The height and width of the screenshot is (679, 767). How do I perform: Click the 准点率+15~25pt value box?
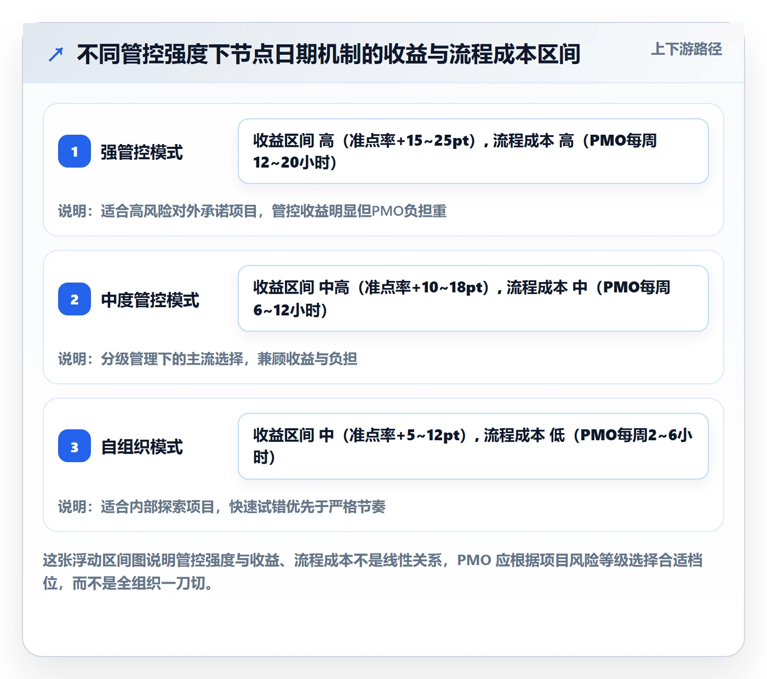click(x=473, y=151)
